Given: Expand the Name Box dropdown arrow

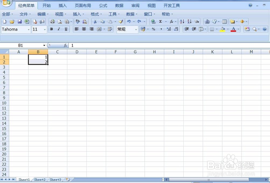Looking at the screenshot, I should [44, 45].
